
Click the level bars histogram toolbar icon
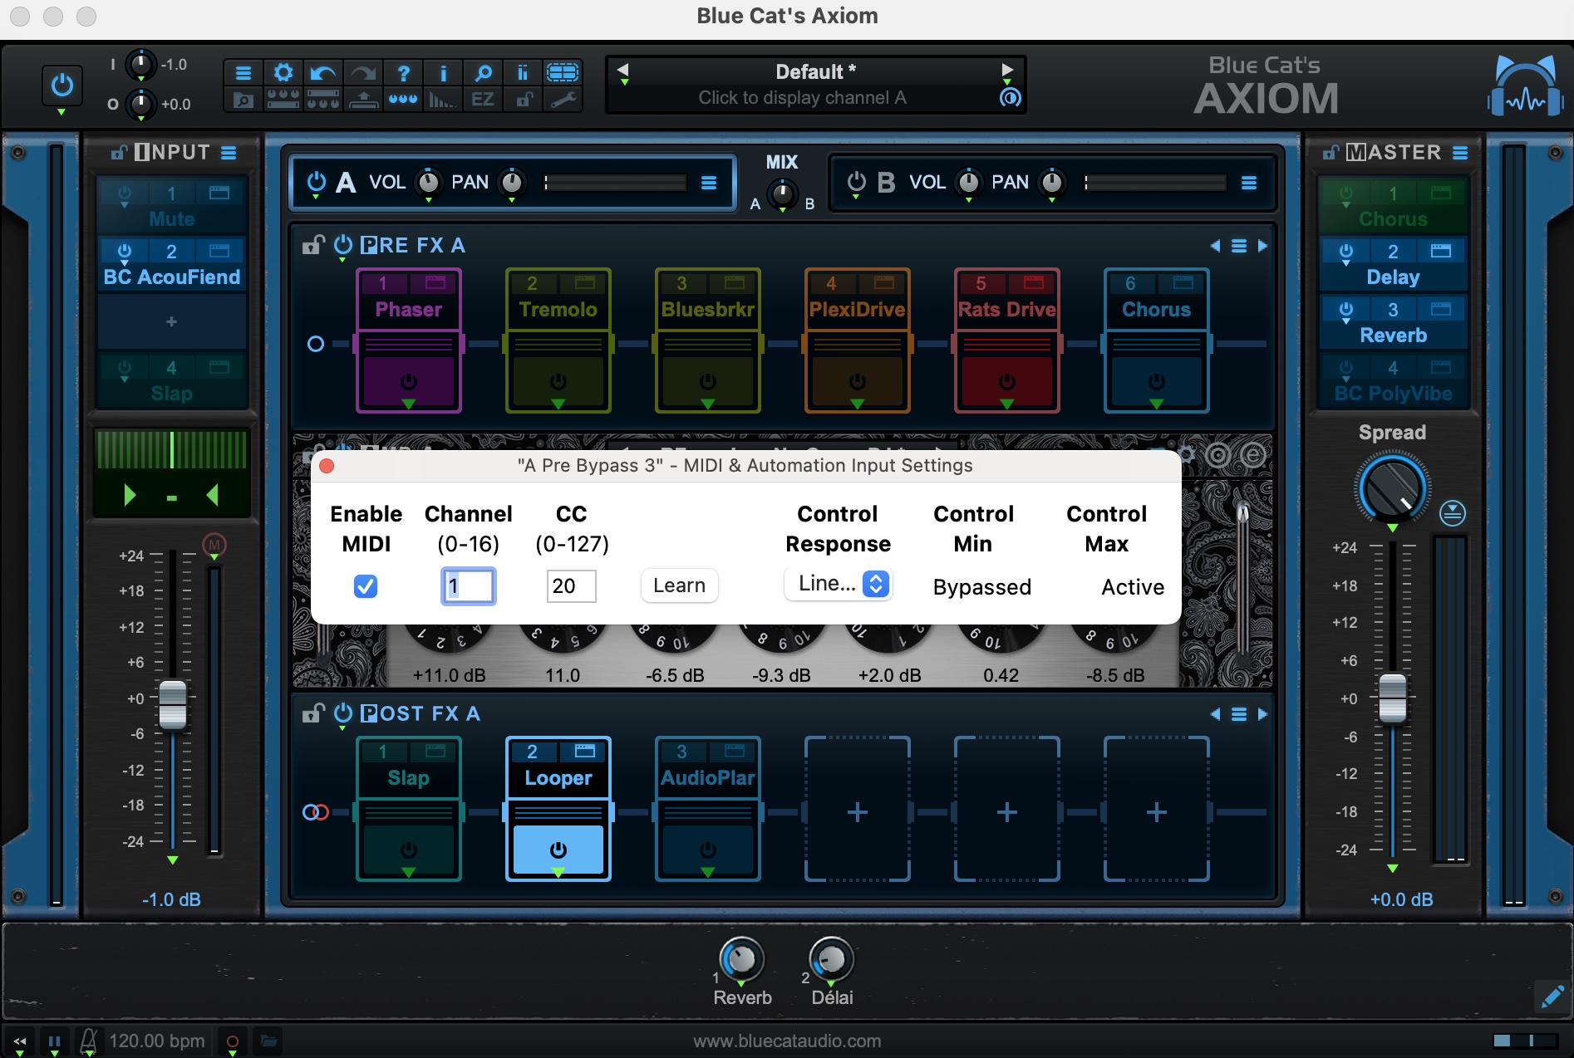[443, 100]
